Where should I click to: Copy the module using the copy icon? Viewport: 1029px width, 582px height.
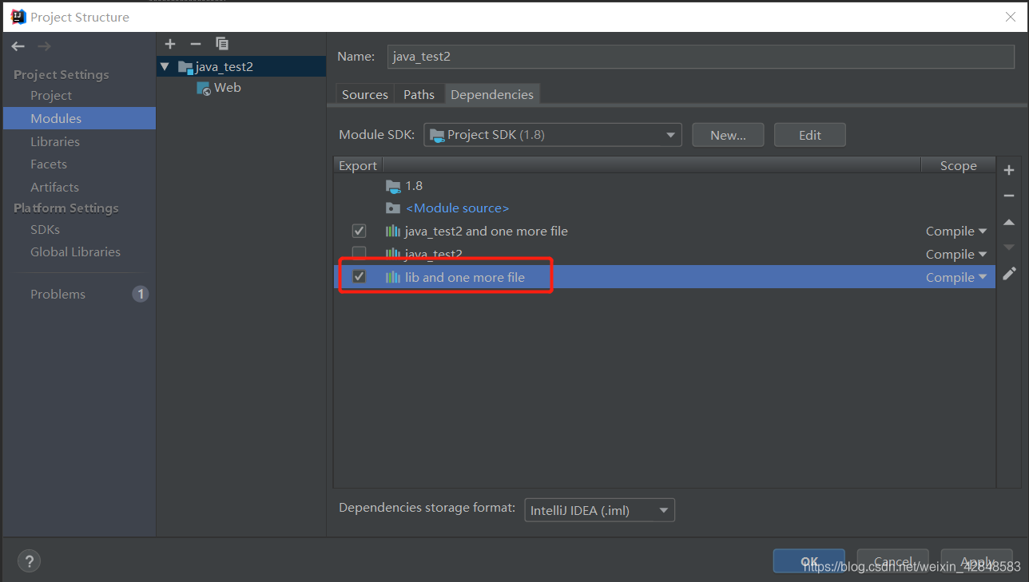(x=221, y=43)
